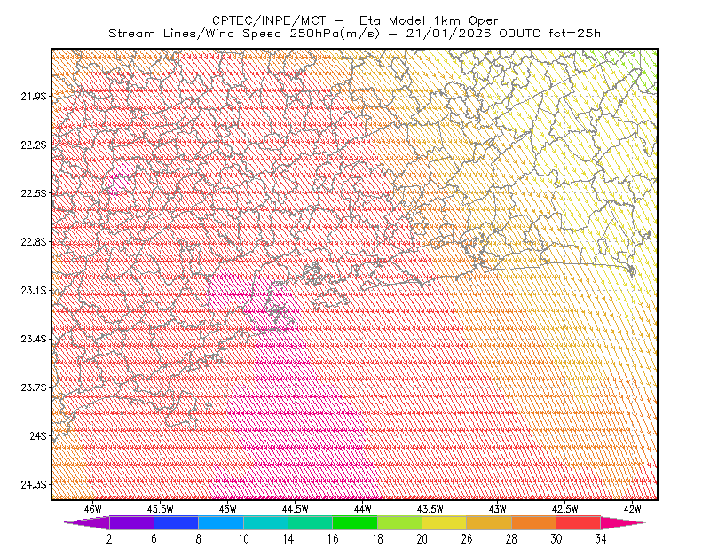Viewport: 710px width, 548px height.
Task: Click the 23.1S latitude axis label
Action: coord(33,290)
